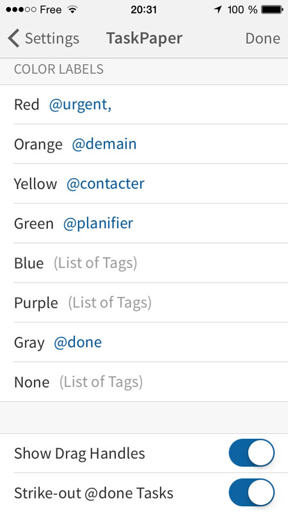
Task: Tap the back chevron arrow icon
Action: click(13, 38)
